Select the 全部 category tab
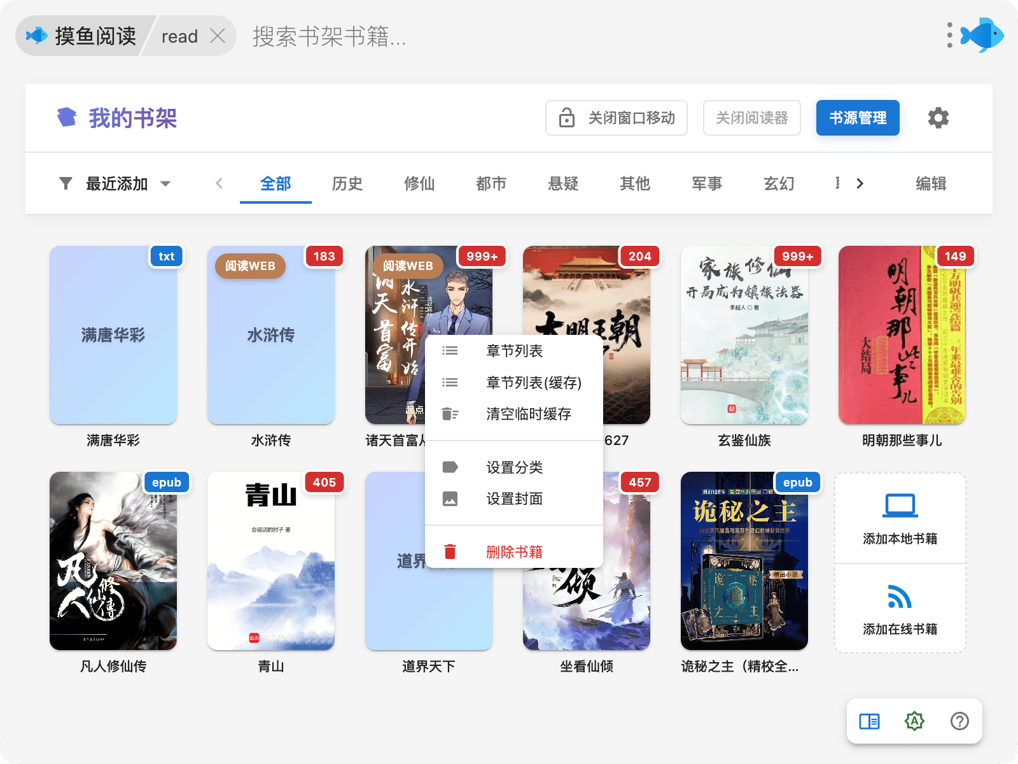Screen dimensions: 1018x764 (275, 184)
